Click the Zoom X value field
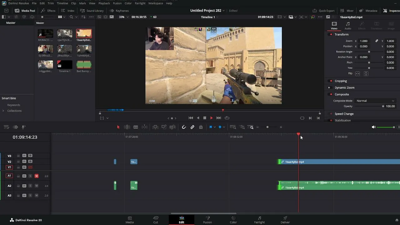 [x=364, y=41]
